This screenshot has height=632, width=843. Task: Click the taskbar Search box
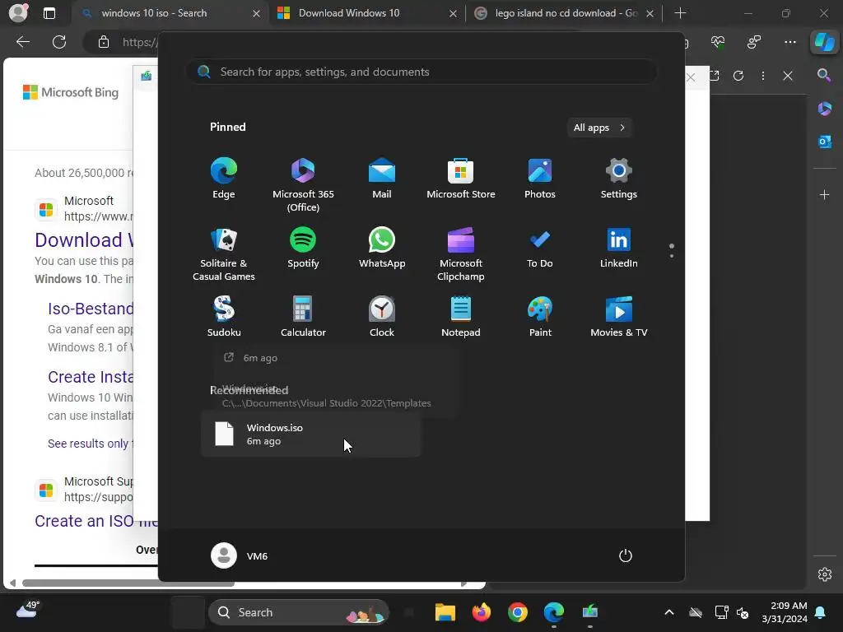point(298,612)
